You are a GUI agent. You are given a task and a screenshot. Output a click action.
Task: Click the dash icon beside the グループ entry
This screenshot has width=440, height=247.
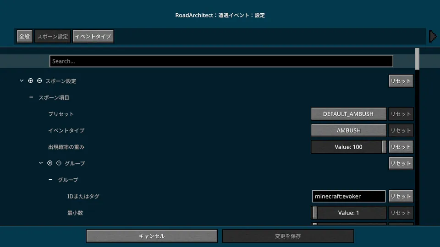click(50, 180)
